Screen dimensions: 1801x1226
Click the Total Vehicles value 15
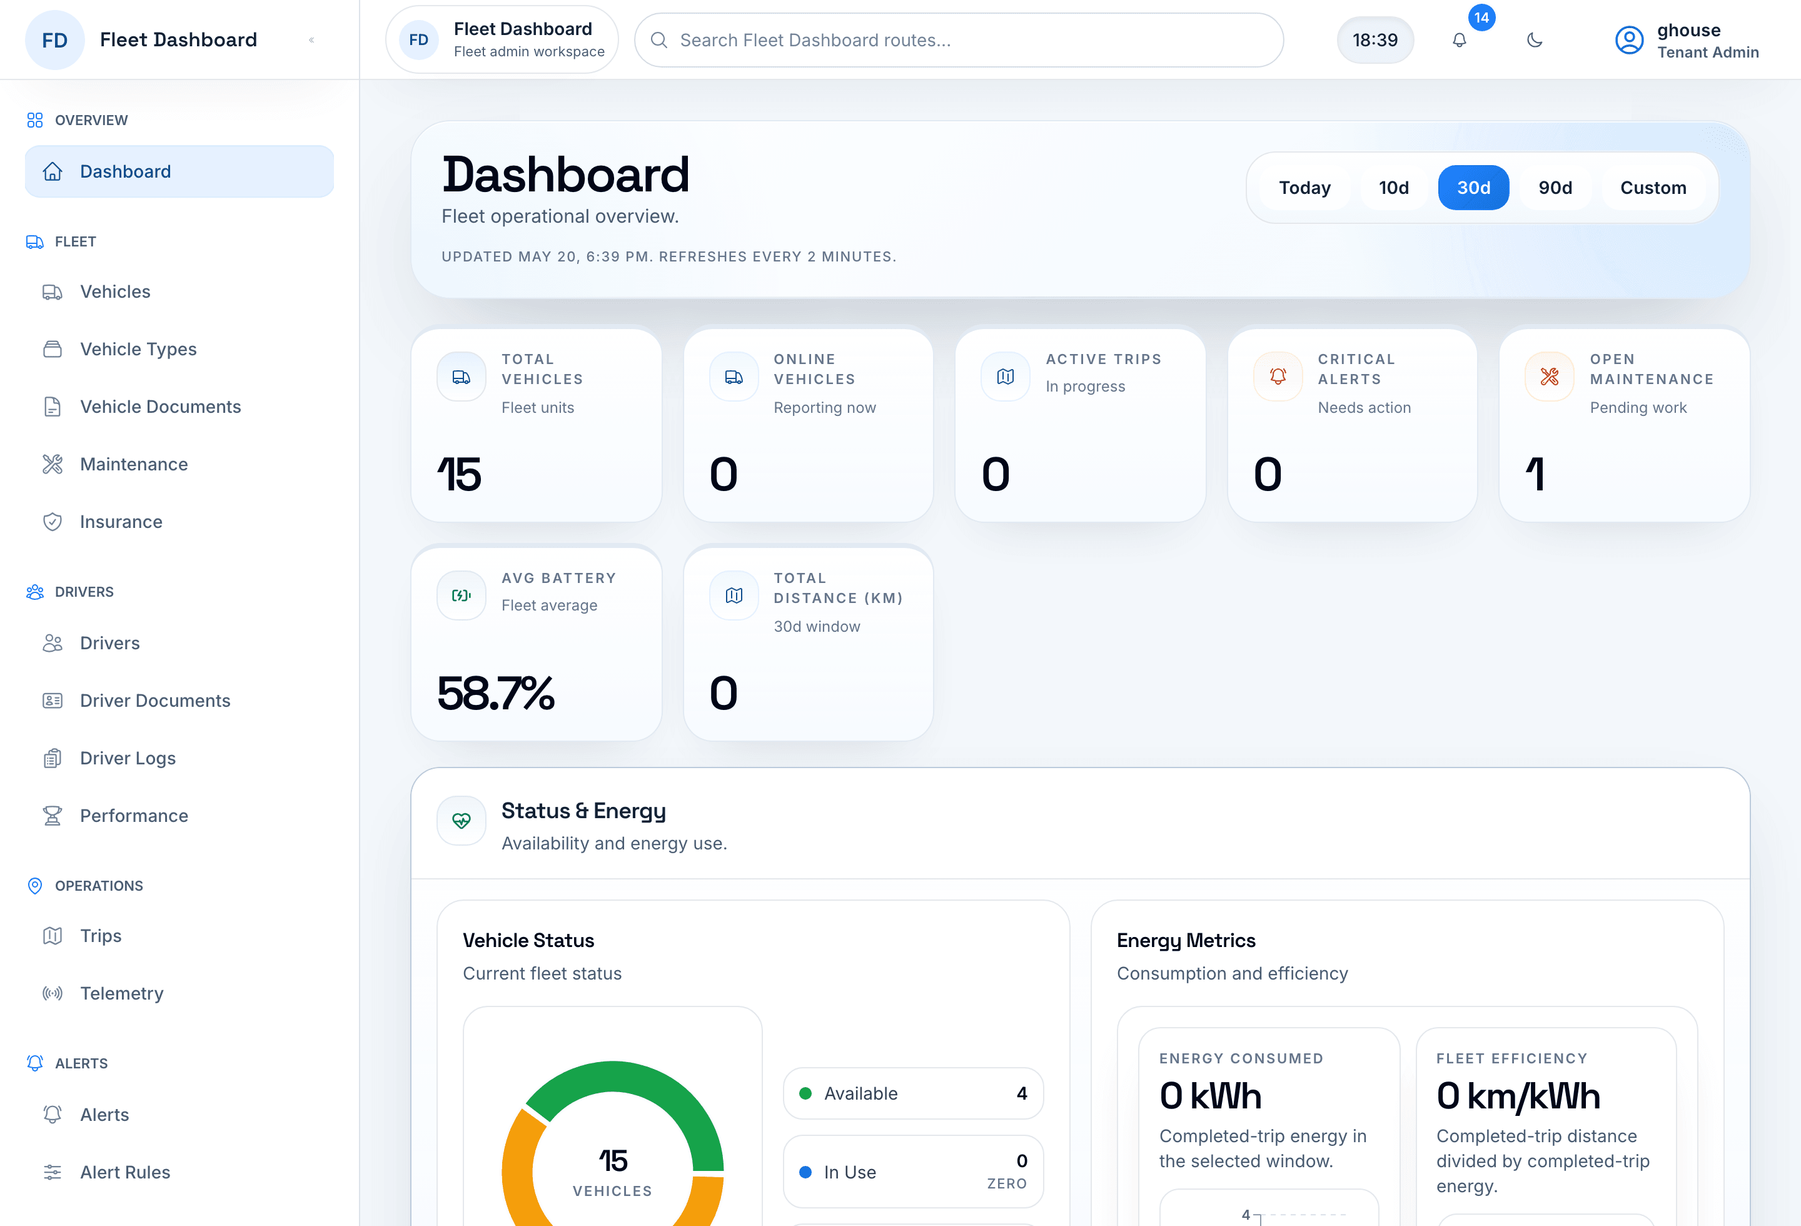point(460,474)
